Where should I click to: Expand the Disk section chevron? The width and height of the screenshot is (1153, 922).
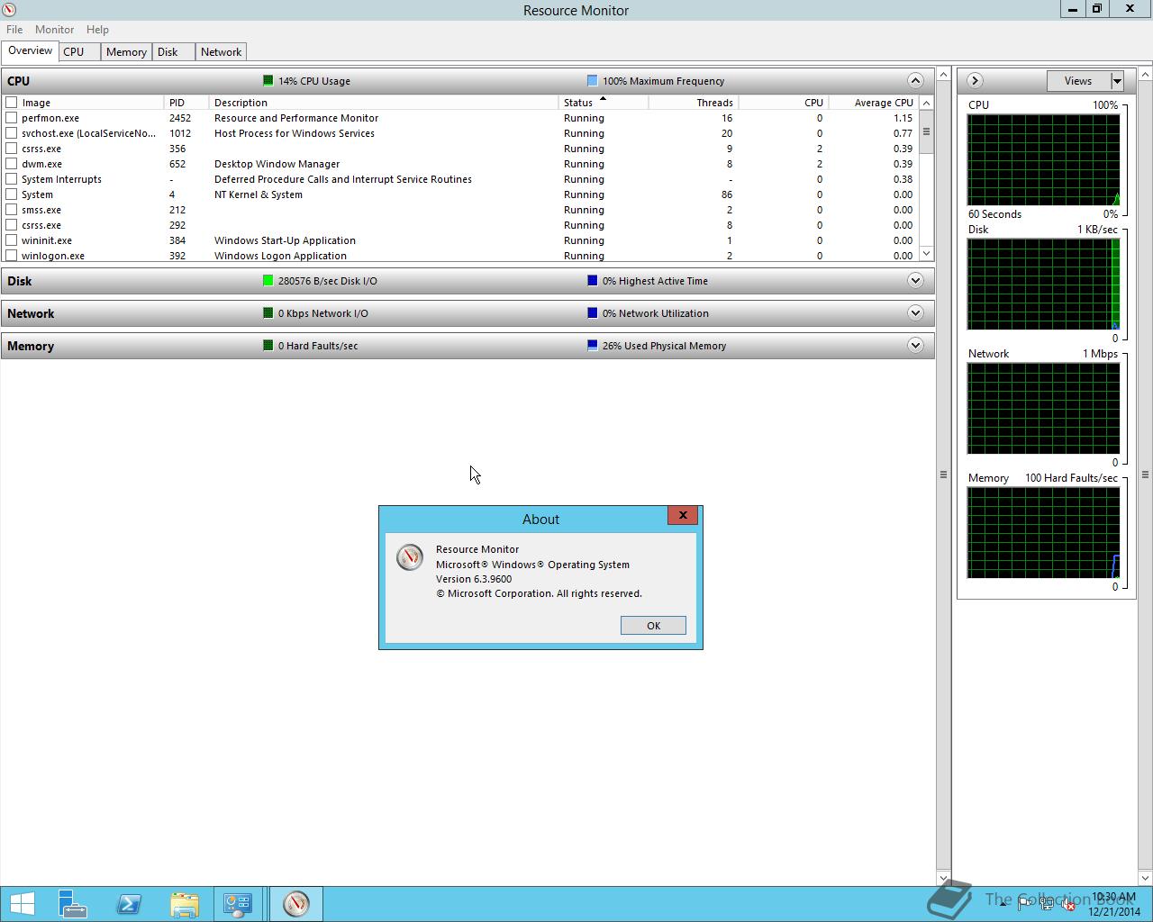pos(915,280)
